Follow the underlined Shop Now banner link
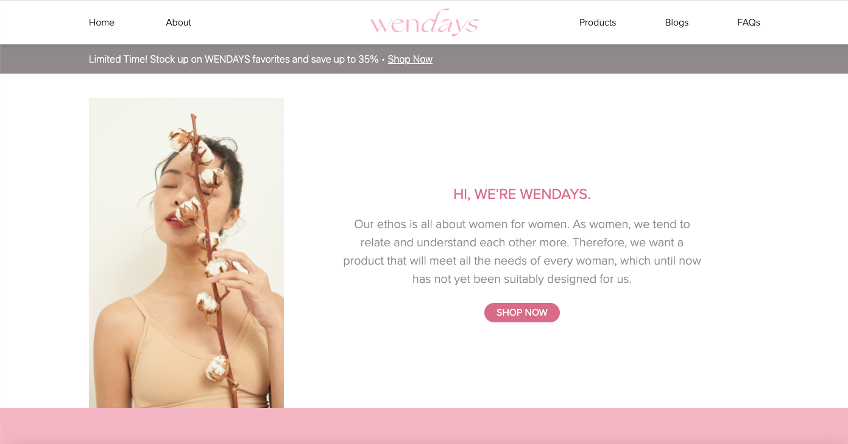This screenshot has width=848, height=444. click(410, 59)
